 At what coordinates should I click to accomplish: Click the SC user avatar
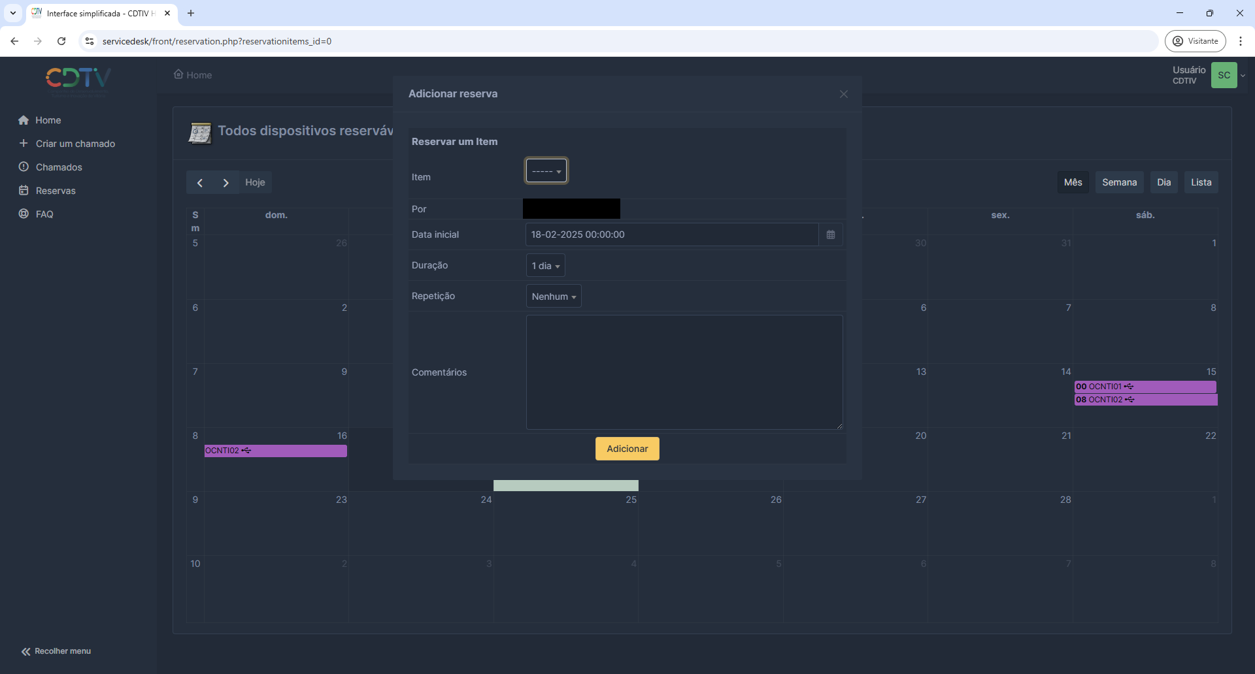click(1224, 75)
